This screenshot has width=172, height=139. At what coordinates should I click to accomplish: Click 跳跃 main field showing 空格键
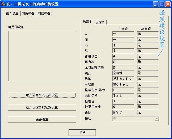pos(123,73)
